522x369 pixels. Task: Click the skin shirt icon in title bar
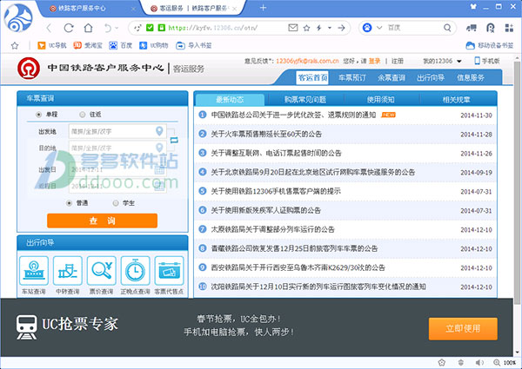(x=473, y=6)
